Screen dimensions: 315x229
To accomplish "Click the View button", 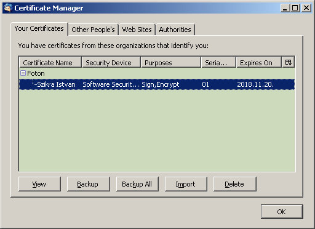I will [x=39, y=184].
